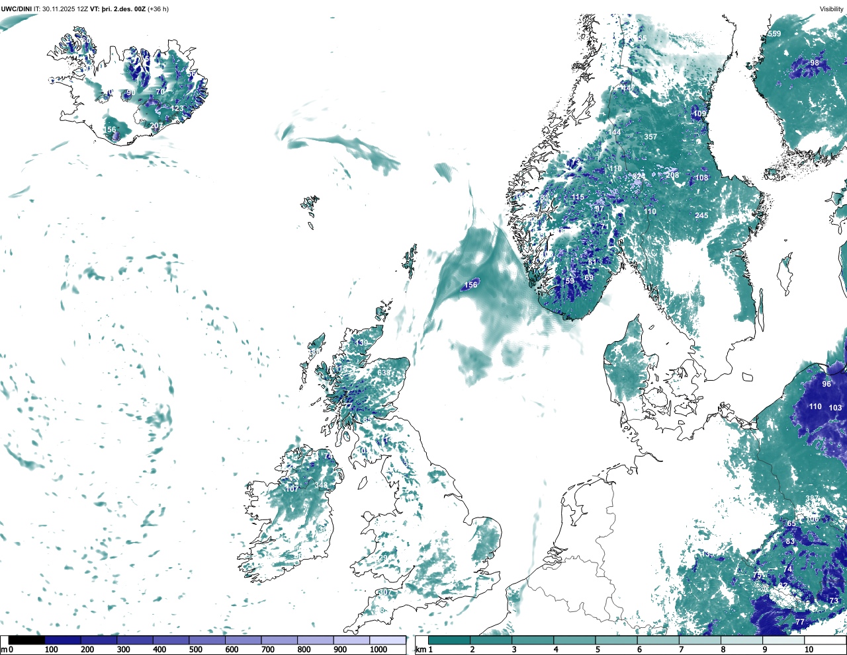
Task: Click the 'Visibility' title in top-right corner
Action: click(x=832, y=9)
